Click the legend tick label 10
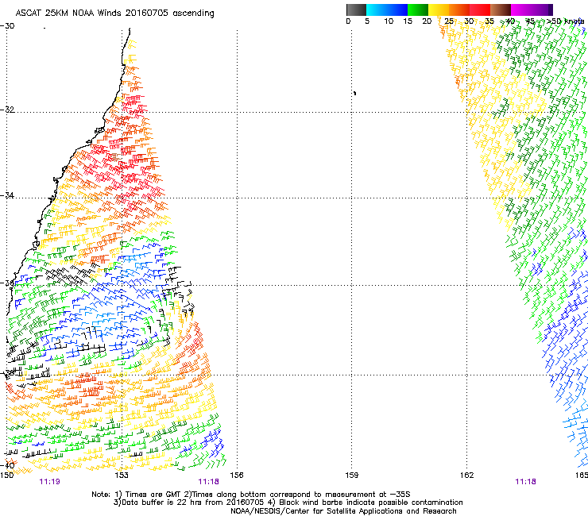This screenshot has width=588, height=516. [389, 21]
